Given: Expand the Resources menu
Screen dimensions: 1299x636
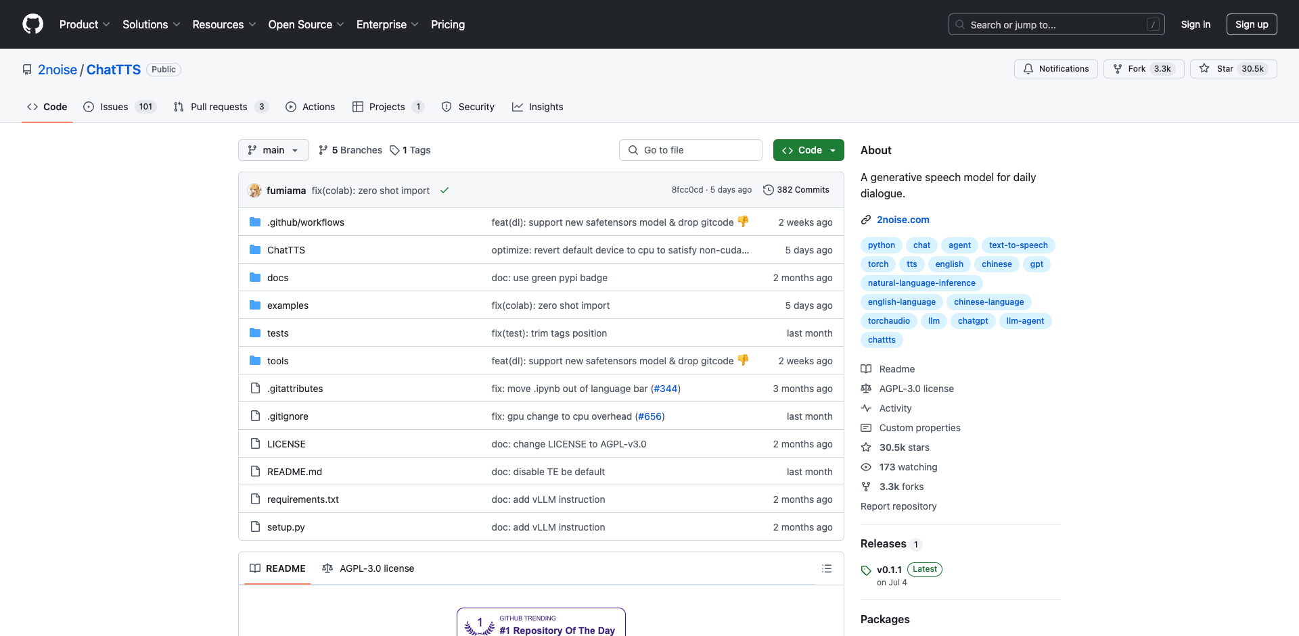Looking at the screenshot, I should 225,24.
